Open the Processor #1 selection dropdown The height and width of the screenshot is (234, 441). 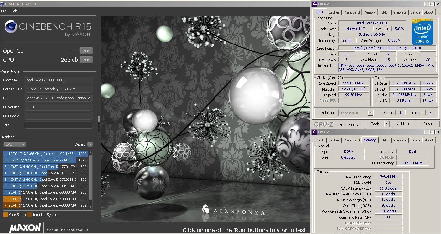click(x=356, y=113)
